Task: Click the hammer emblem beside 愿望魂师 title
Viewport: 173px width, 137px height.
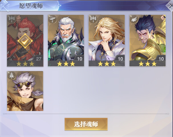Action: (x=4, y=5)
